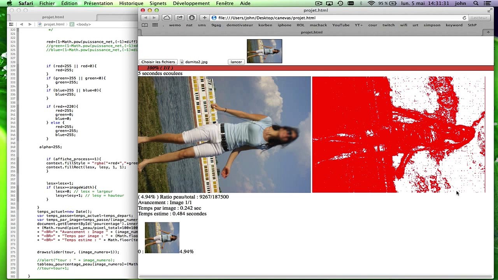Open the Wi-Fi status menu

tap(371, 3)
